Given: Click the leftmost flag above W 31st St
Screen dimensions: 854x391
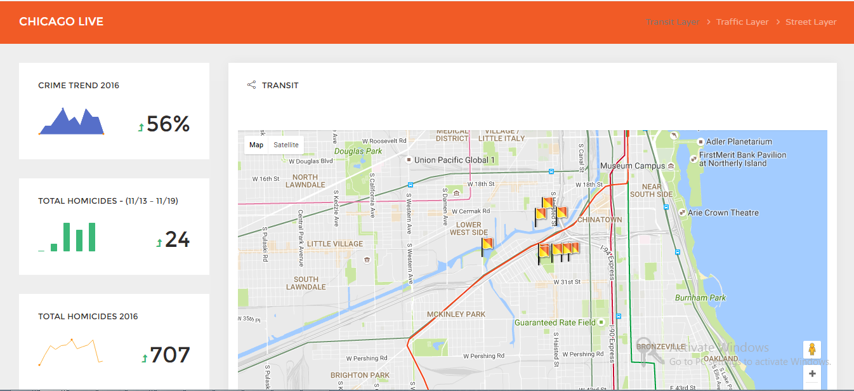Looking at the screenshot, I should (x=544, y=254).
